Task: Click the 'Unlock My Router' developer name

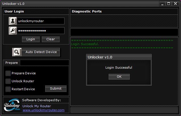Action: [37, 106]
